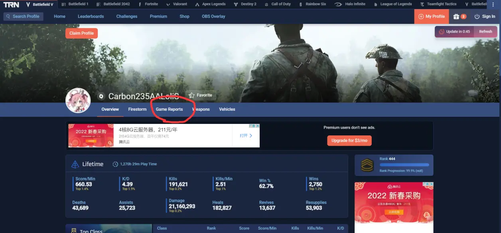Open Leaderboards page
The width and height of the screenshot is (501, 233).
[91, 16]
